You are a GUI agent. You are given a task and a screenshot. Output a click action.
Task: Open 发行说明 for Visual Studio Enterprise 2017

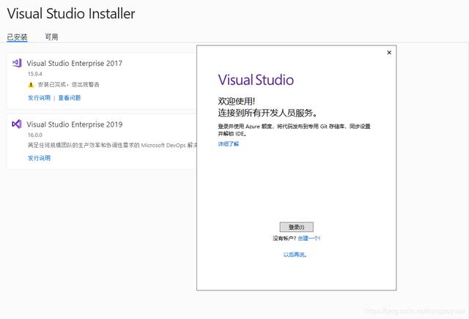(39, 97)
